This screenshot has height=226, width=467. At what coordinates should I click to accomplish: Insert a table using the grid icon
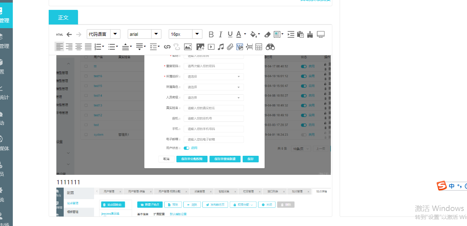(259, 47)
